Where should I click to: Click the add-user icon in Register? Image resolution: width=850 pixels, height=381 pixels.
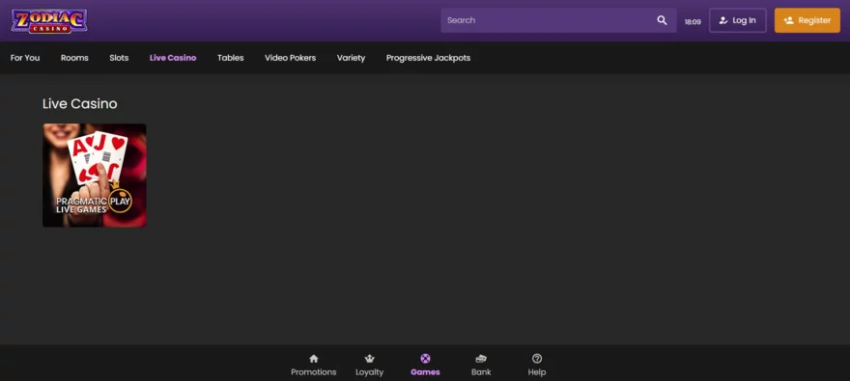tap(789, 20)
